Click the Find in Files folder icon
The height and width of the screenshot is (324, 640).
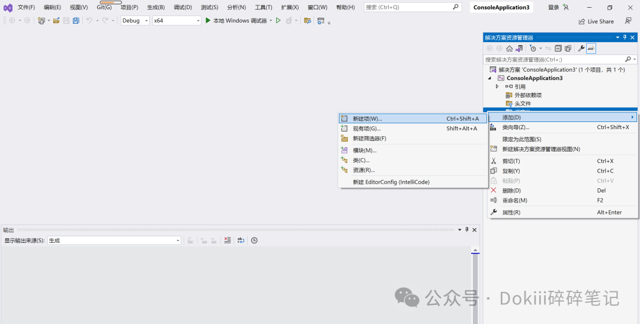308,20
